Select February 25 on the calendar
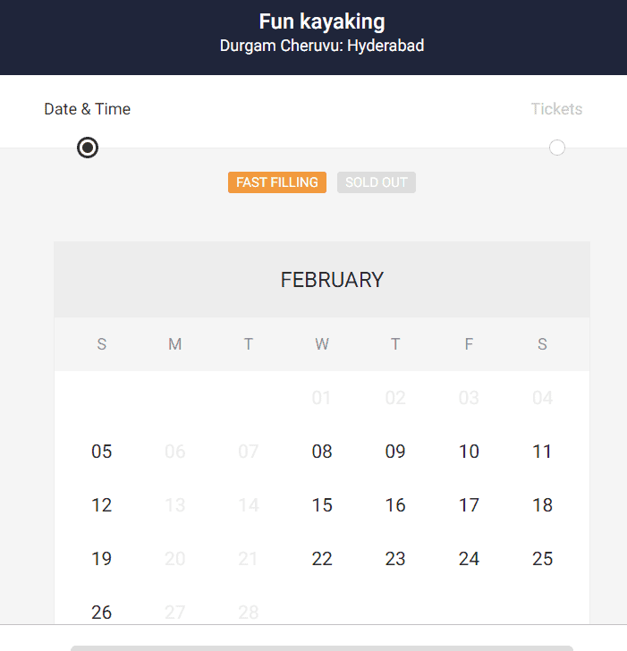 [542, 559]
